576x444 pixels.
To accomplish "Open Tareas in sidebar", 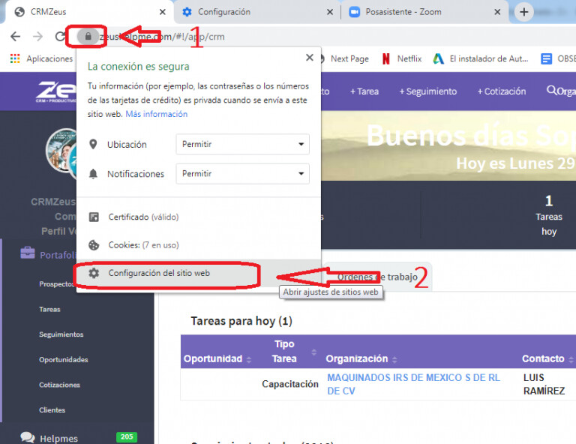I will (x=49, y=309).
